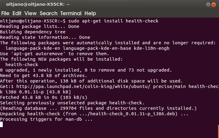The width and height of the screenshot is (219, 138).
Task: Open the Search menu
Action: pyautogui.click(x=49, y=13)
